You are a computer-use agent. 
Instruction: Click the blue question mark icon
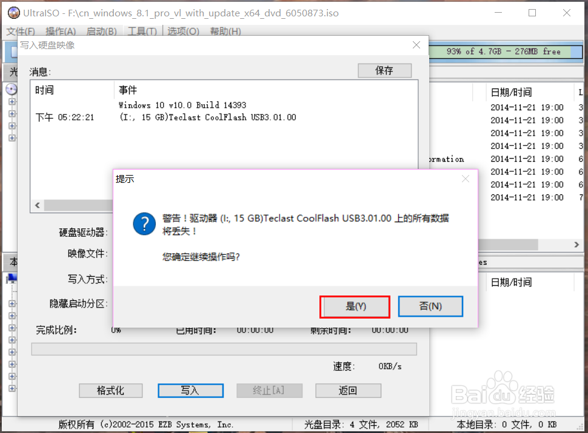click(x=144, y=224)
